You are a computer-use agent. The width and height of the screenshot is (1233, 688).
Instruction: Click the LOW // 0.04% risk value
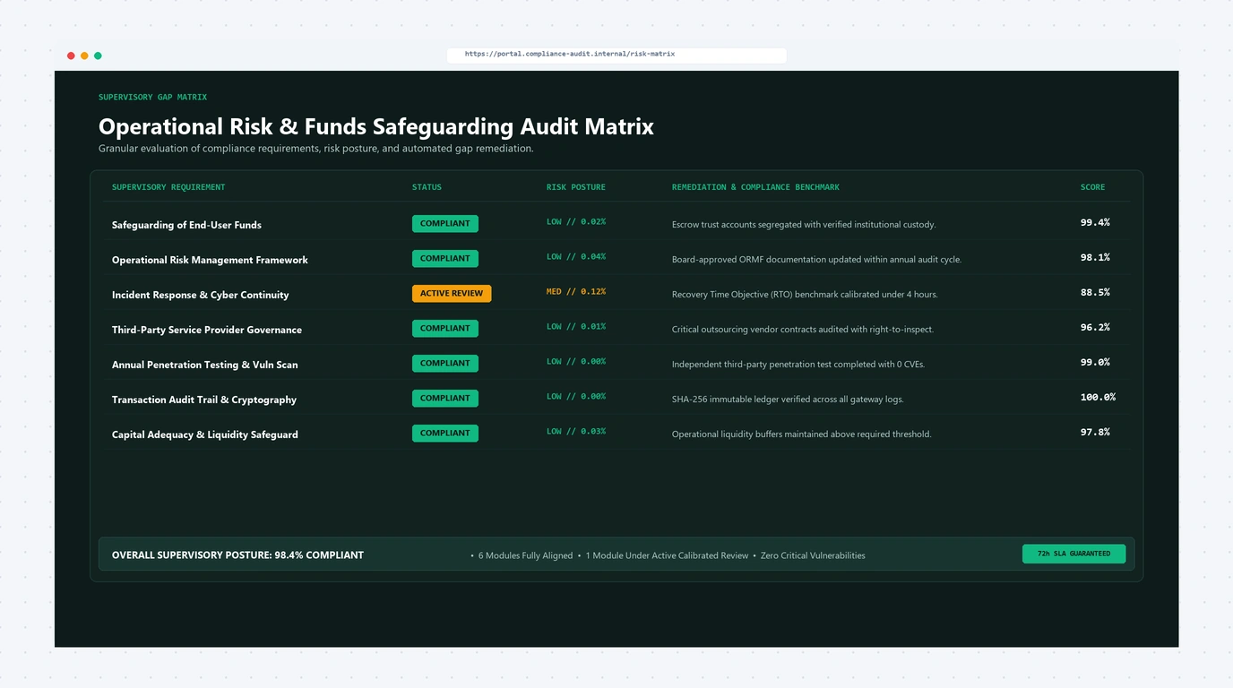(576, 257)
